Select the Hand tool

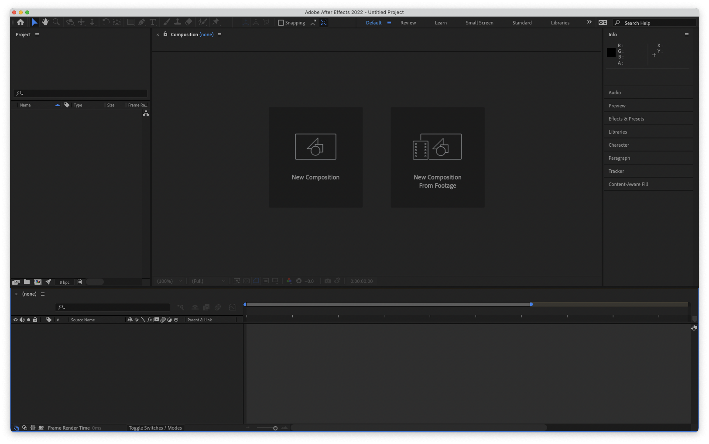click(45, 22)
